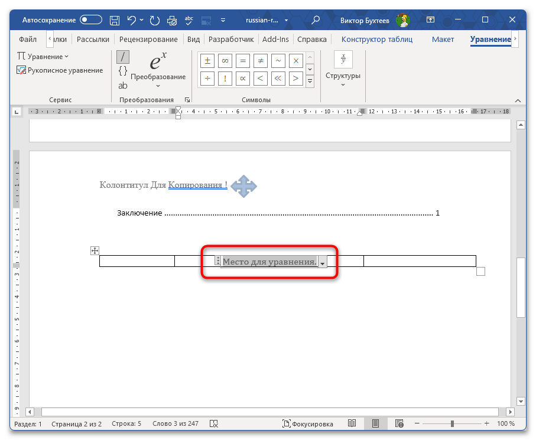Insert the proportional-to ∝ symbol

(243, 79)
